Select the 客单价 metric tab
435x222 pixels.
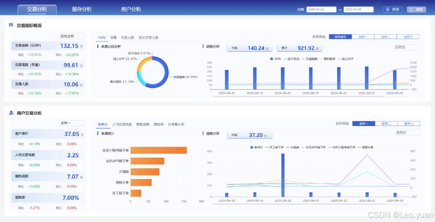[x=103, y=124]
